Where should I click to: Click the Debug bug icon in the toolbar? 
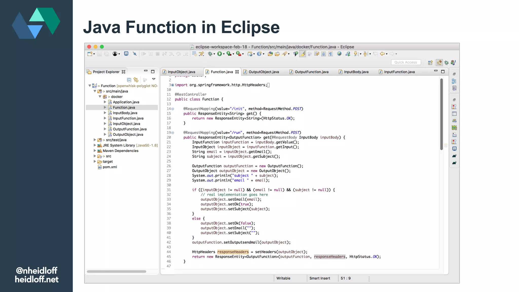(x=210, y=54)
